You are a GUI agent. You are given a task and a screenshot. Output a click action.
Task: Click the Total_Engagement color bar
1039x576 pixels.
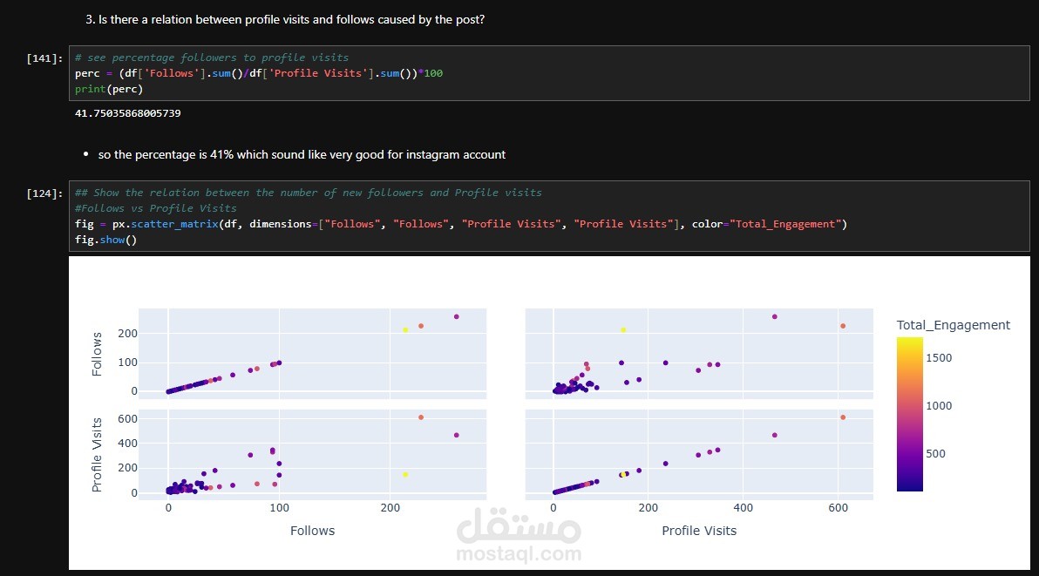click(909, 414)
